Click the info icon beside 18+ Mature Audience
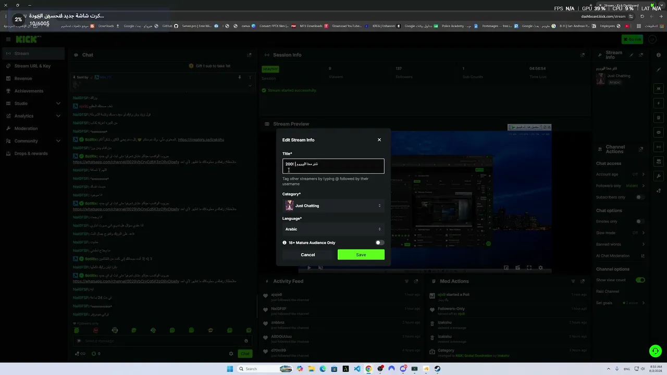The image size is (667, 375). pos(285,243)
